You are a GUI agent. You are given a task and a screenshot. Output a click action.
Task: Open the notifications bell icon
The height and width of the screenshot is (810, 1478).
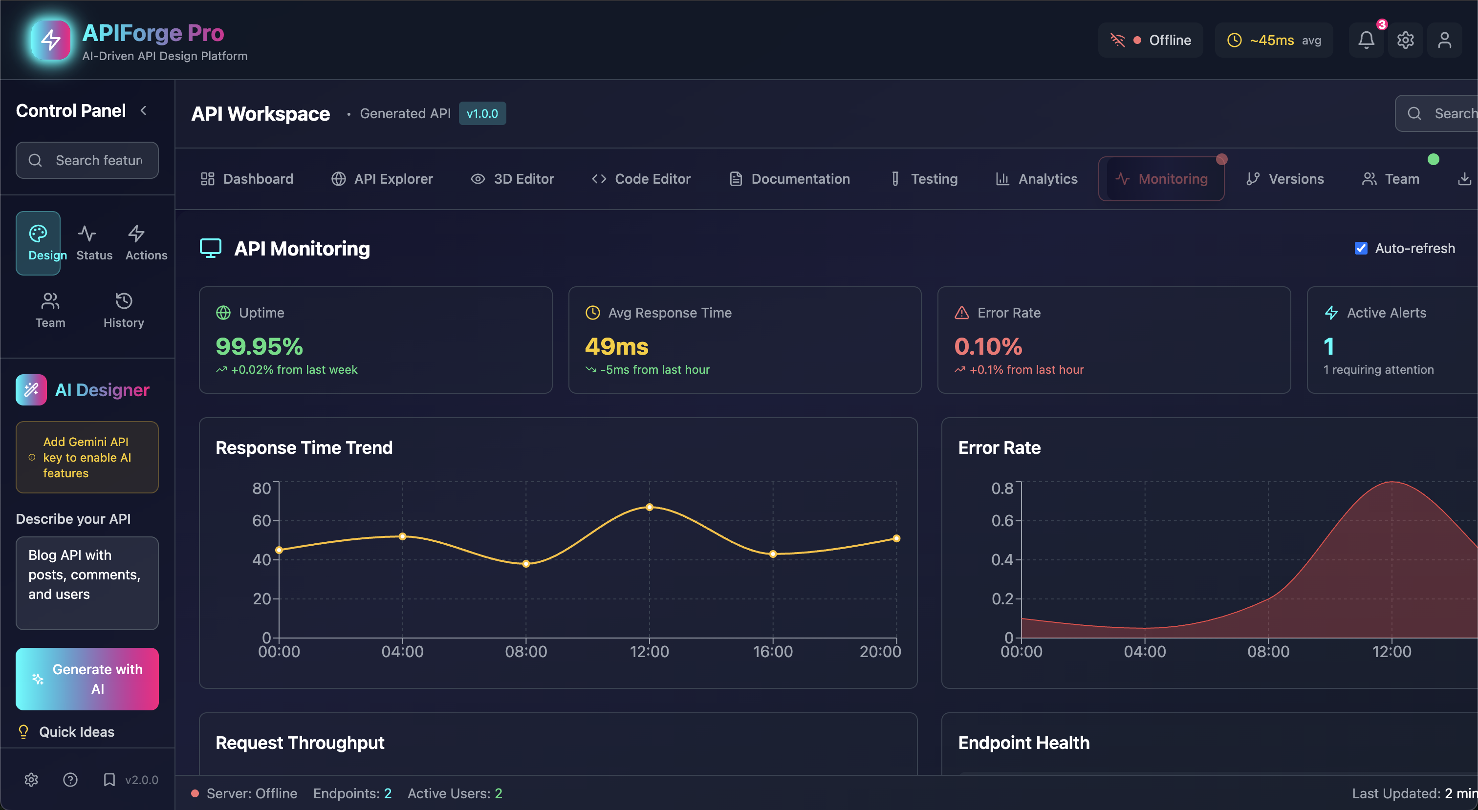click(1366, 40)
